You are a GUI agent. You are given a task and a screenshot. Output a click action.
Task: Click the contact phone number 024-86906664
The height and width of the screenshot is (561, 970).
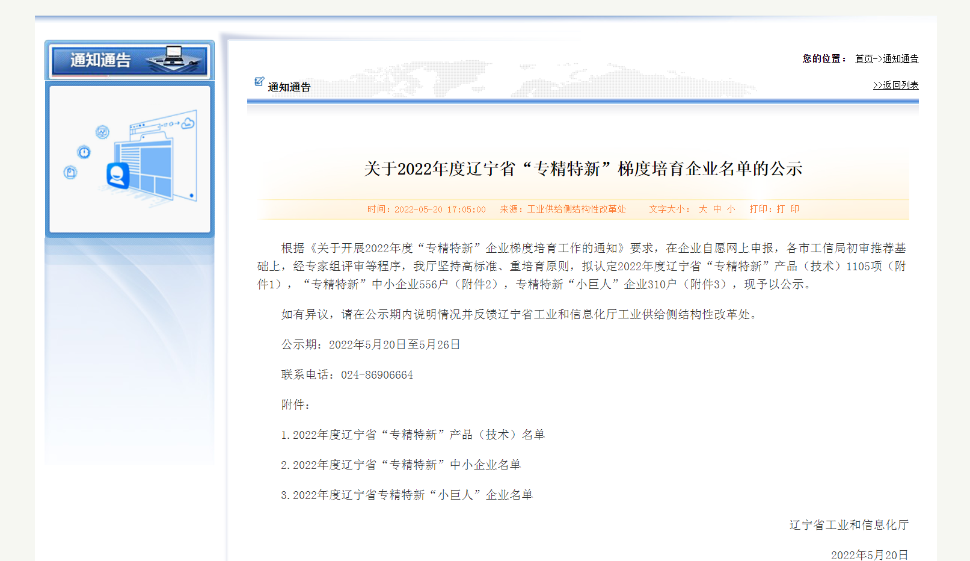[x=376, y=375]
